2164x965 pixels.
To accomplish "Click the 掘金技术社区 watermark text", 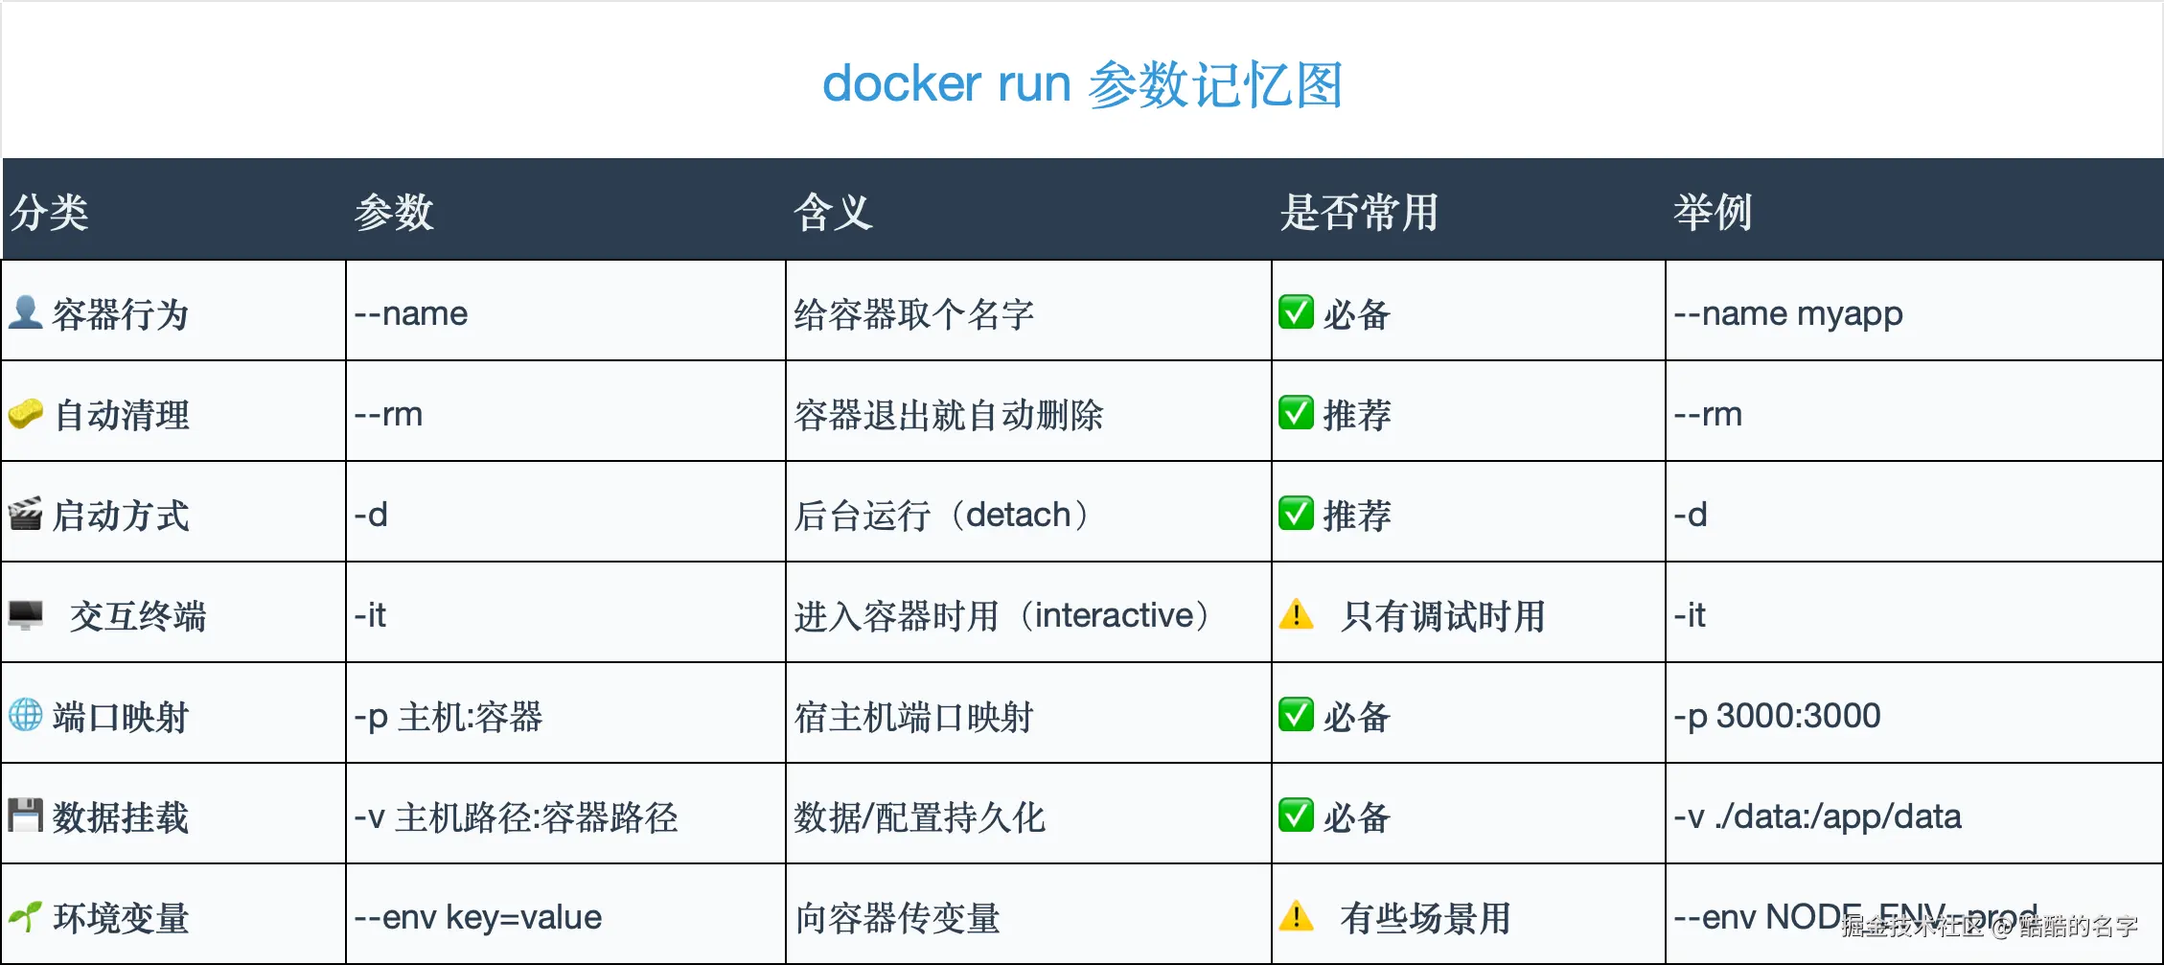I will [x=1912, y=926].
